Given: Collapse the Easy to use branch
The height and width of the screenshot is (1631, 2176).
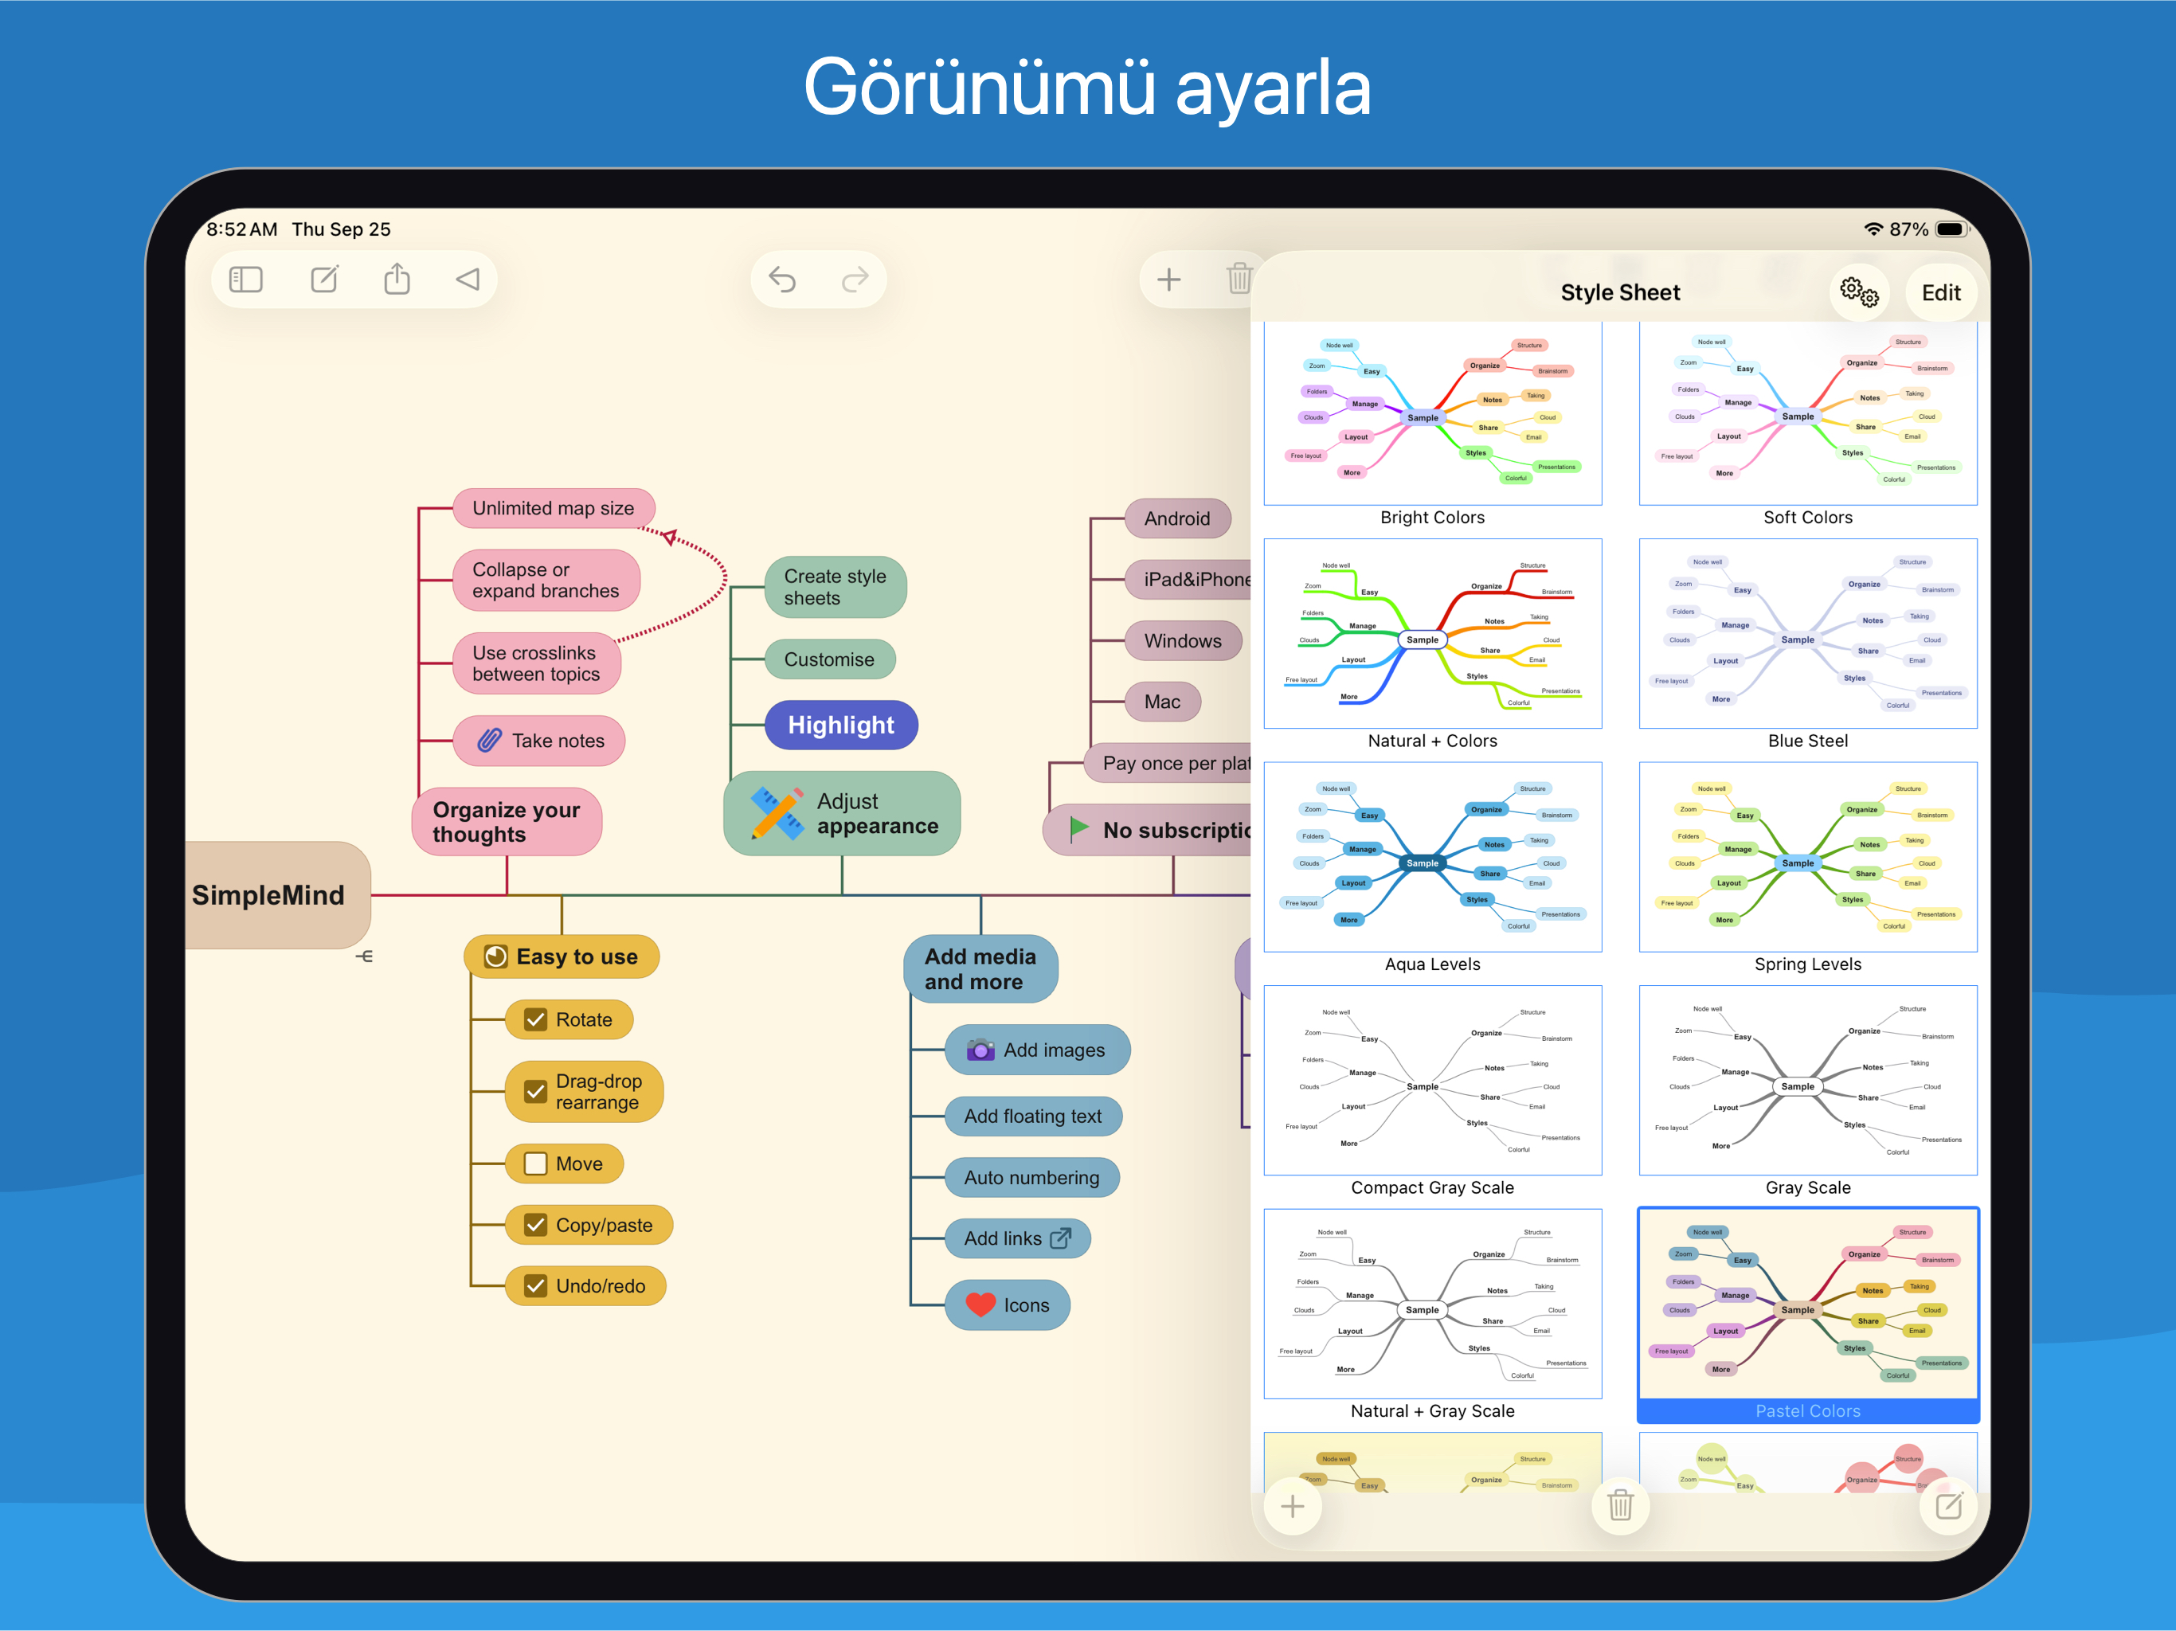Looking at the screenshot, I should (x=562, y=956).
